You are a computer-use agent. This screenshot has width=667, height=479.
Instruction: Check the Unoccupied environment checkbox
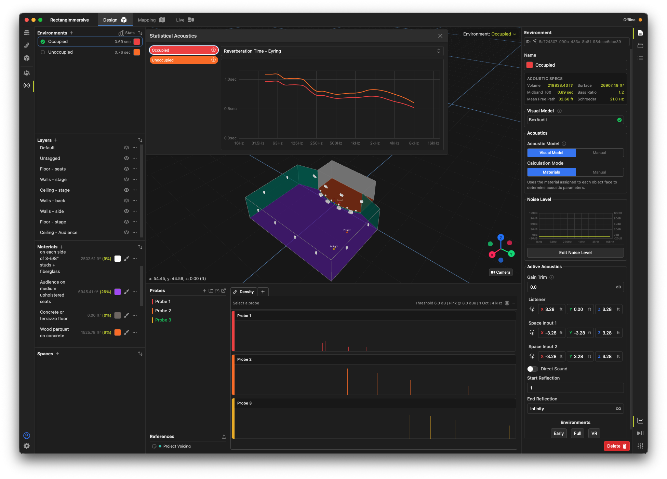(x=43, y=52)
